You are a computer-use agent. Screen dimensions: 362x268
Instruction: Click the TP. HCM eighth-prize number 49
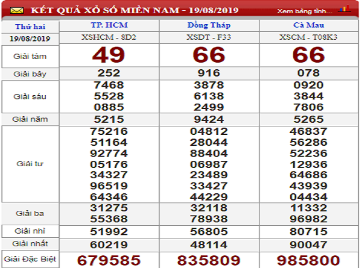[108, 55]
